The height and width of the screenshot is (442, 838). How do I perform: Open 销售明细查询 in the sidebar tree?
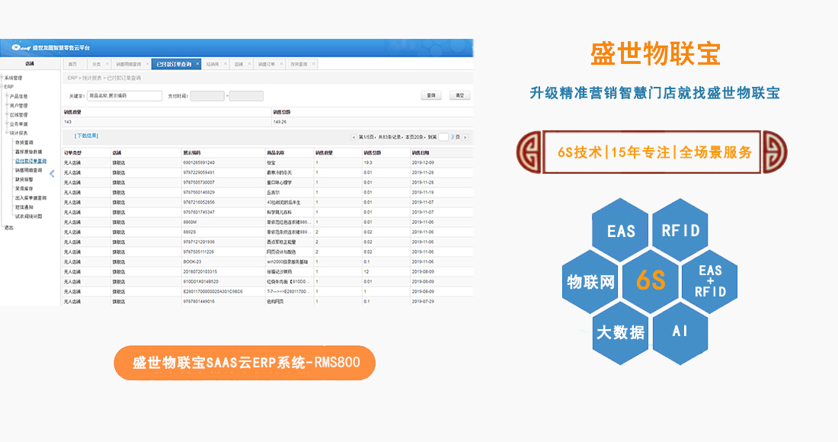(29, 170)
